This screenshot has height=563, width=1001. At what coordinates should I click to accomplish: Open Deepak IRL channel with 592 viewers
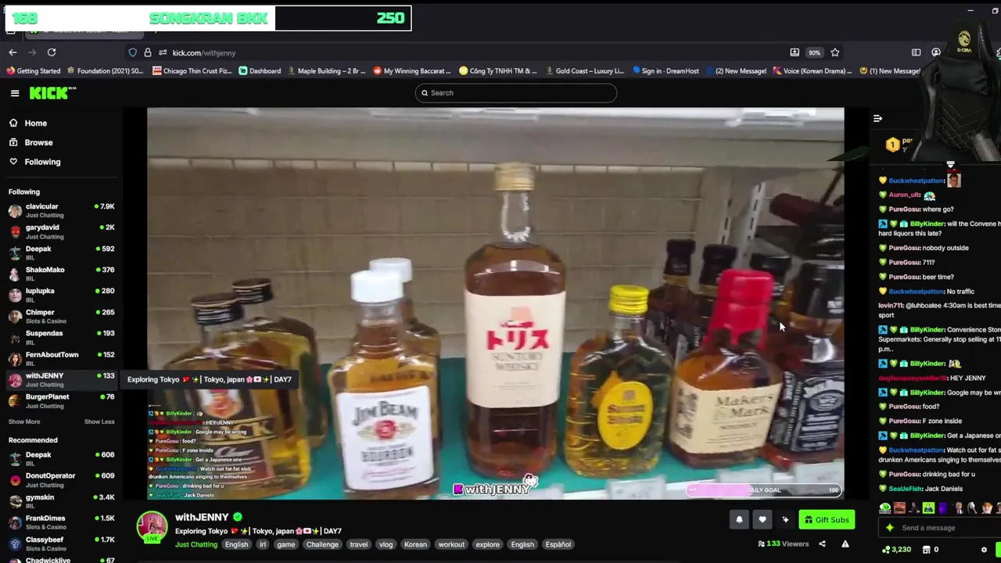pos(61,252)
